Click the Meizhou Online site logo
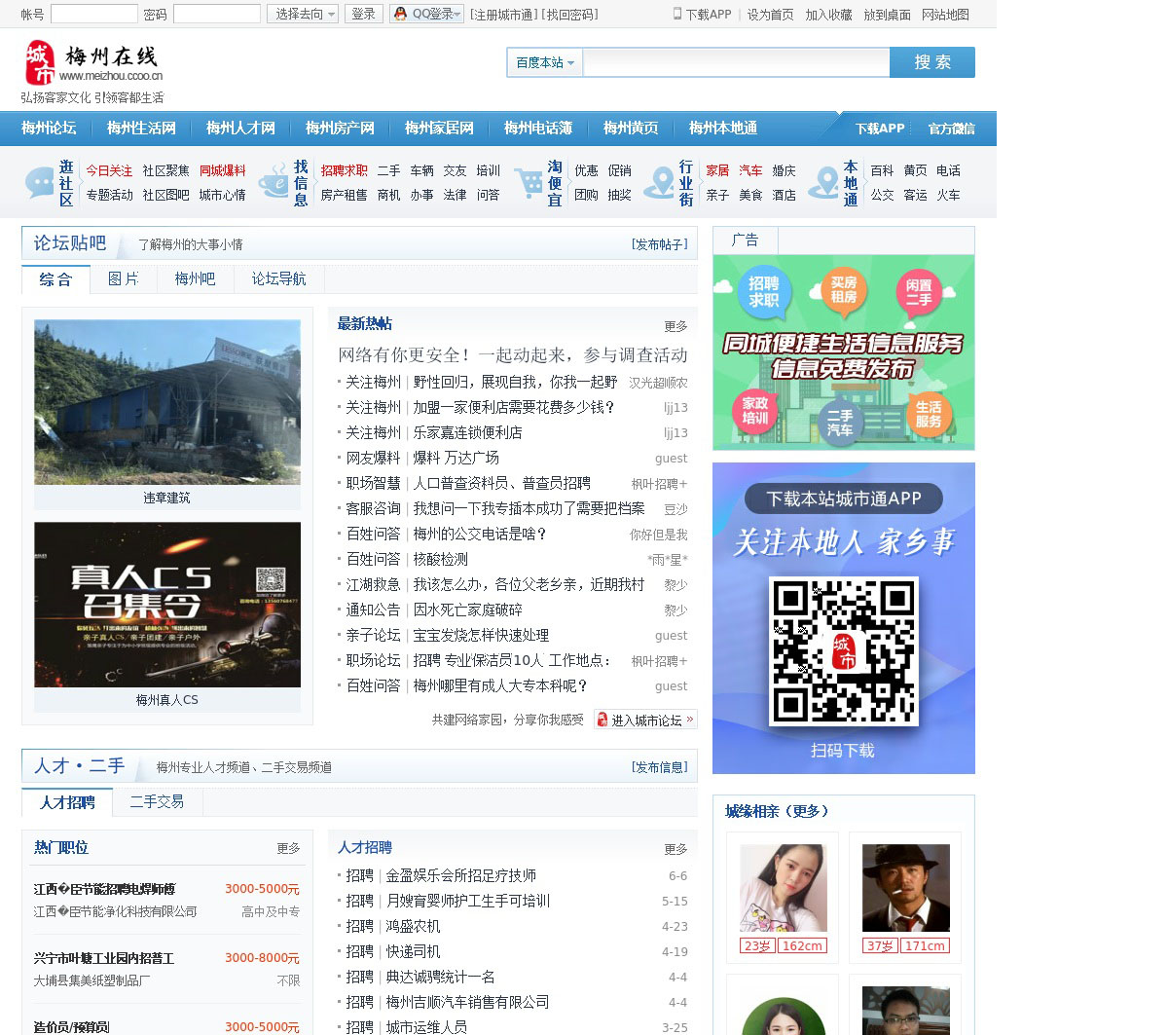Image resolution: width=1168 pixels, height=1035 pixels. click(x=92, y=64)
